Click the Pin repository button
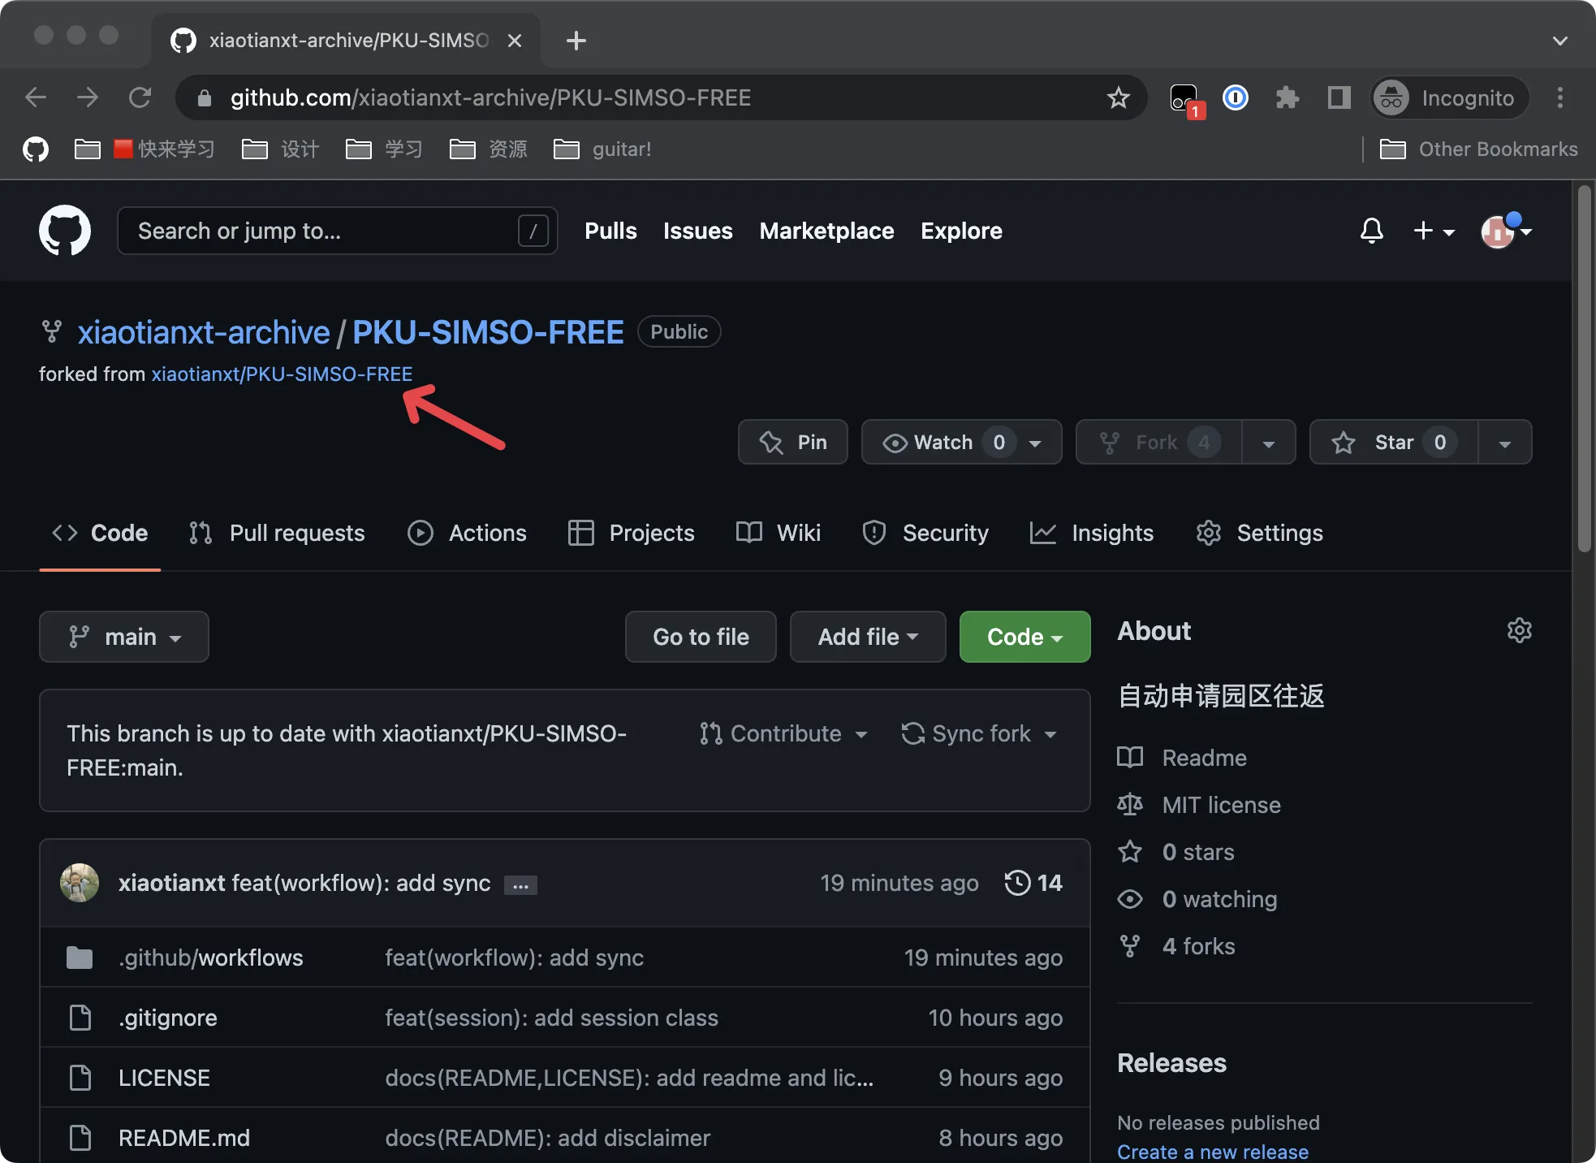Viewport: 1596px width, 1163px height. click(x=793, y=443)
